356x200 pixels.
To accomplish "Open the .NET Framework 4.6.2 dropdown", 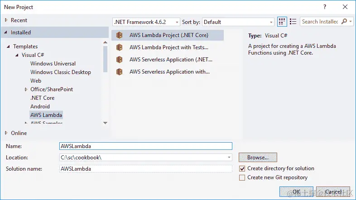I will pos(146,22).
